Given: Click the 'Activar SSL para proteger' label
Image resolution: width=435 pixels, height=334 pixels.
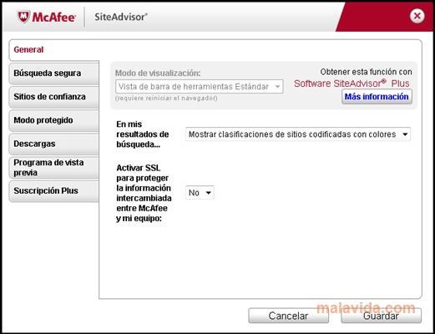Looking at the screenshot, I should pyautogui.click(x=144, y=193).
